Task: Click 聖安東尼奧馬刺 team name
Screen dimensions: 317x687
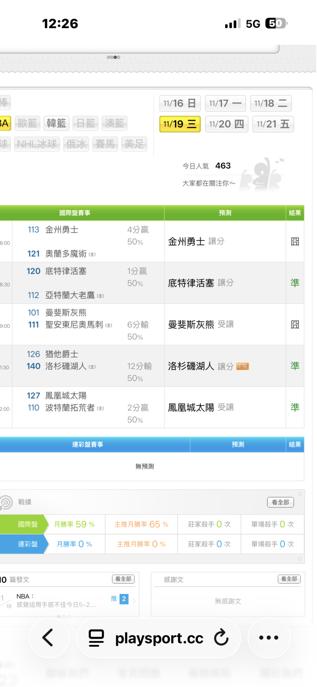Action: [74, 325]
